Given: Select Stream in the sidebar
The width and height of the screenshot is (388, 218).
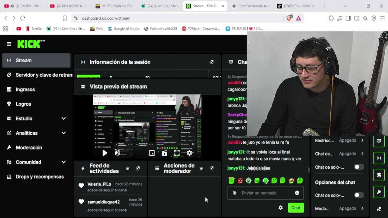Looking at the screenshot, I should (x=36, y=60).
